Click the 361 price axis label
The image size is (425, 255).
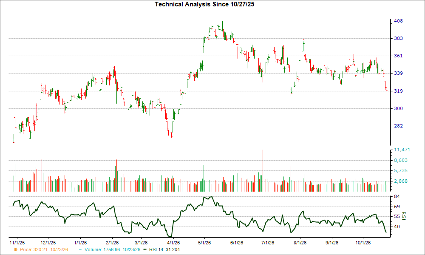pos(398,56)
